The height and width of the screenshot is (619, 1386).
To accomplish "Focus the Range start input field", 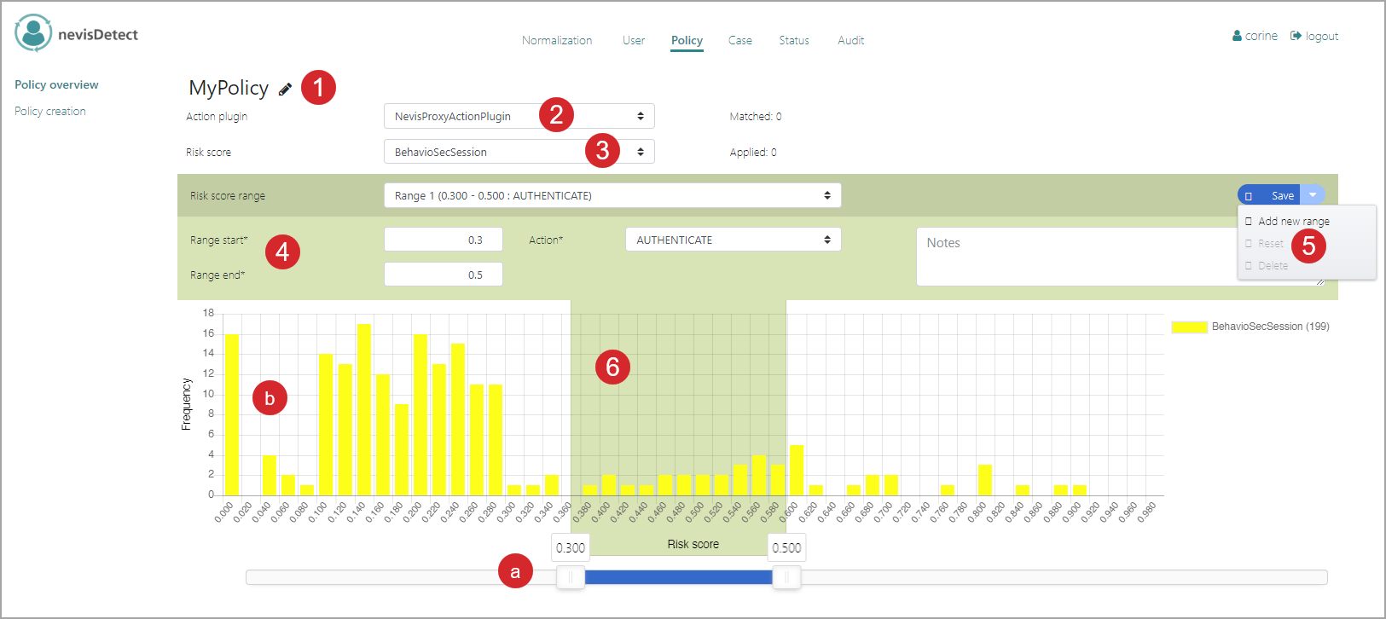I will (x=444, y=240).
